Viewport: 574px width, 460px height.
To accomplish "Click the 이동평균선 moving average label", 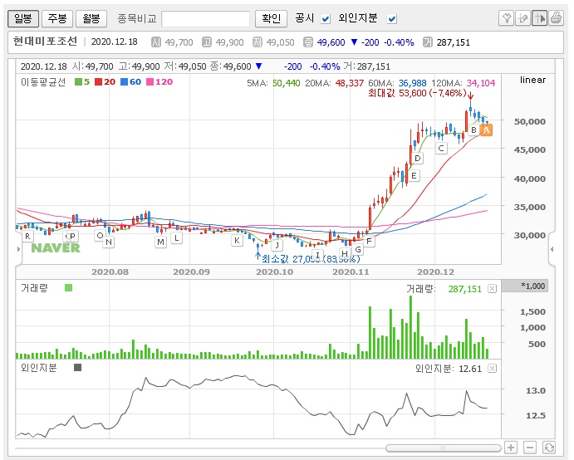I will coord(43,82).
